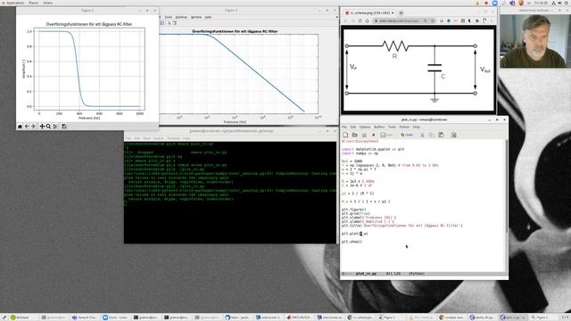Open a new browser tab with plus button
This screenshot has width=571, height=321.
[401, 12]
